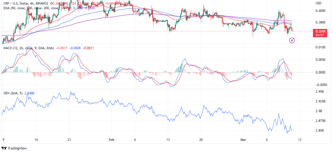Click the OBV (SMA, 5) indicator legend

[13, 93]
